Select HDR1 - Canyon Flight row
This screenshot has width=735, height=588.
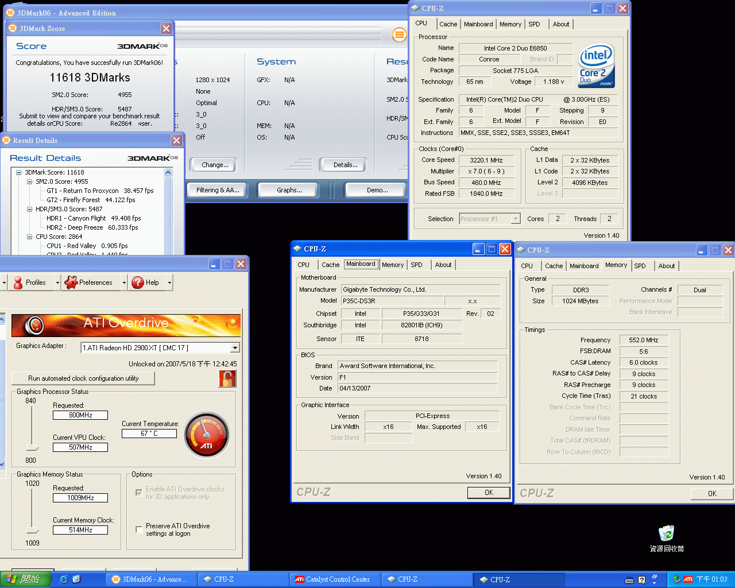pos(94,218)
